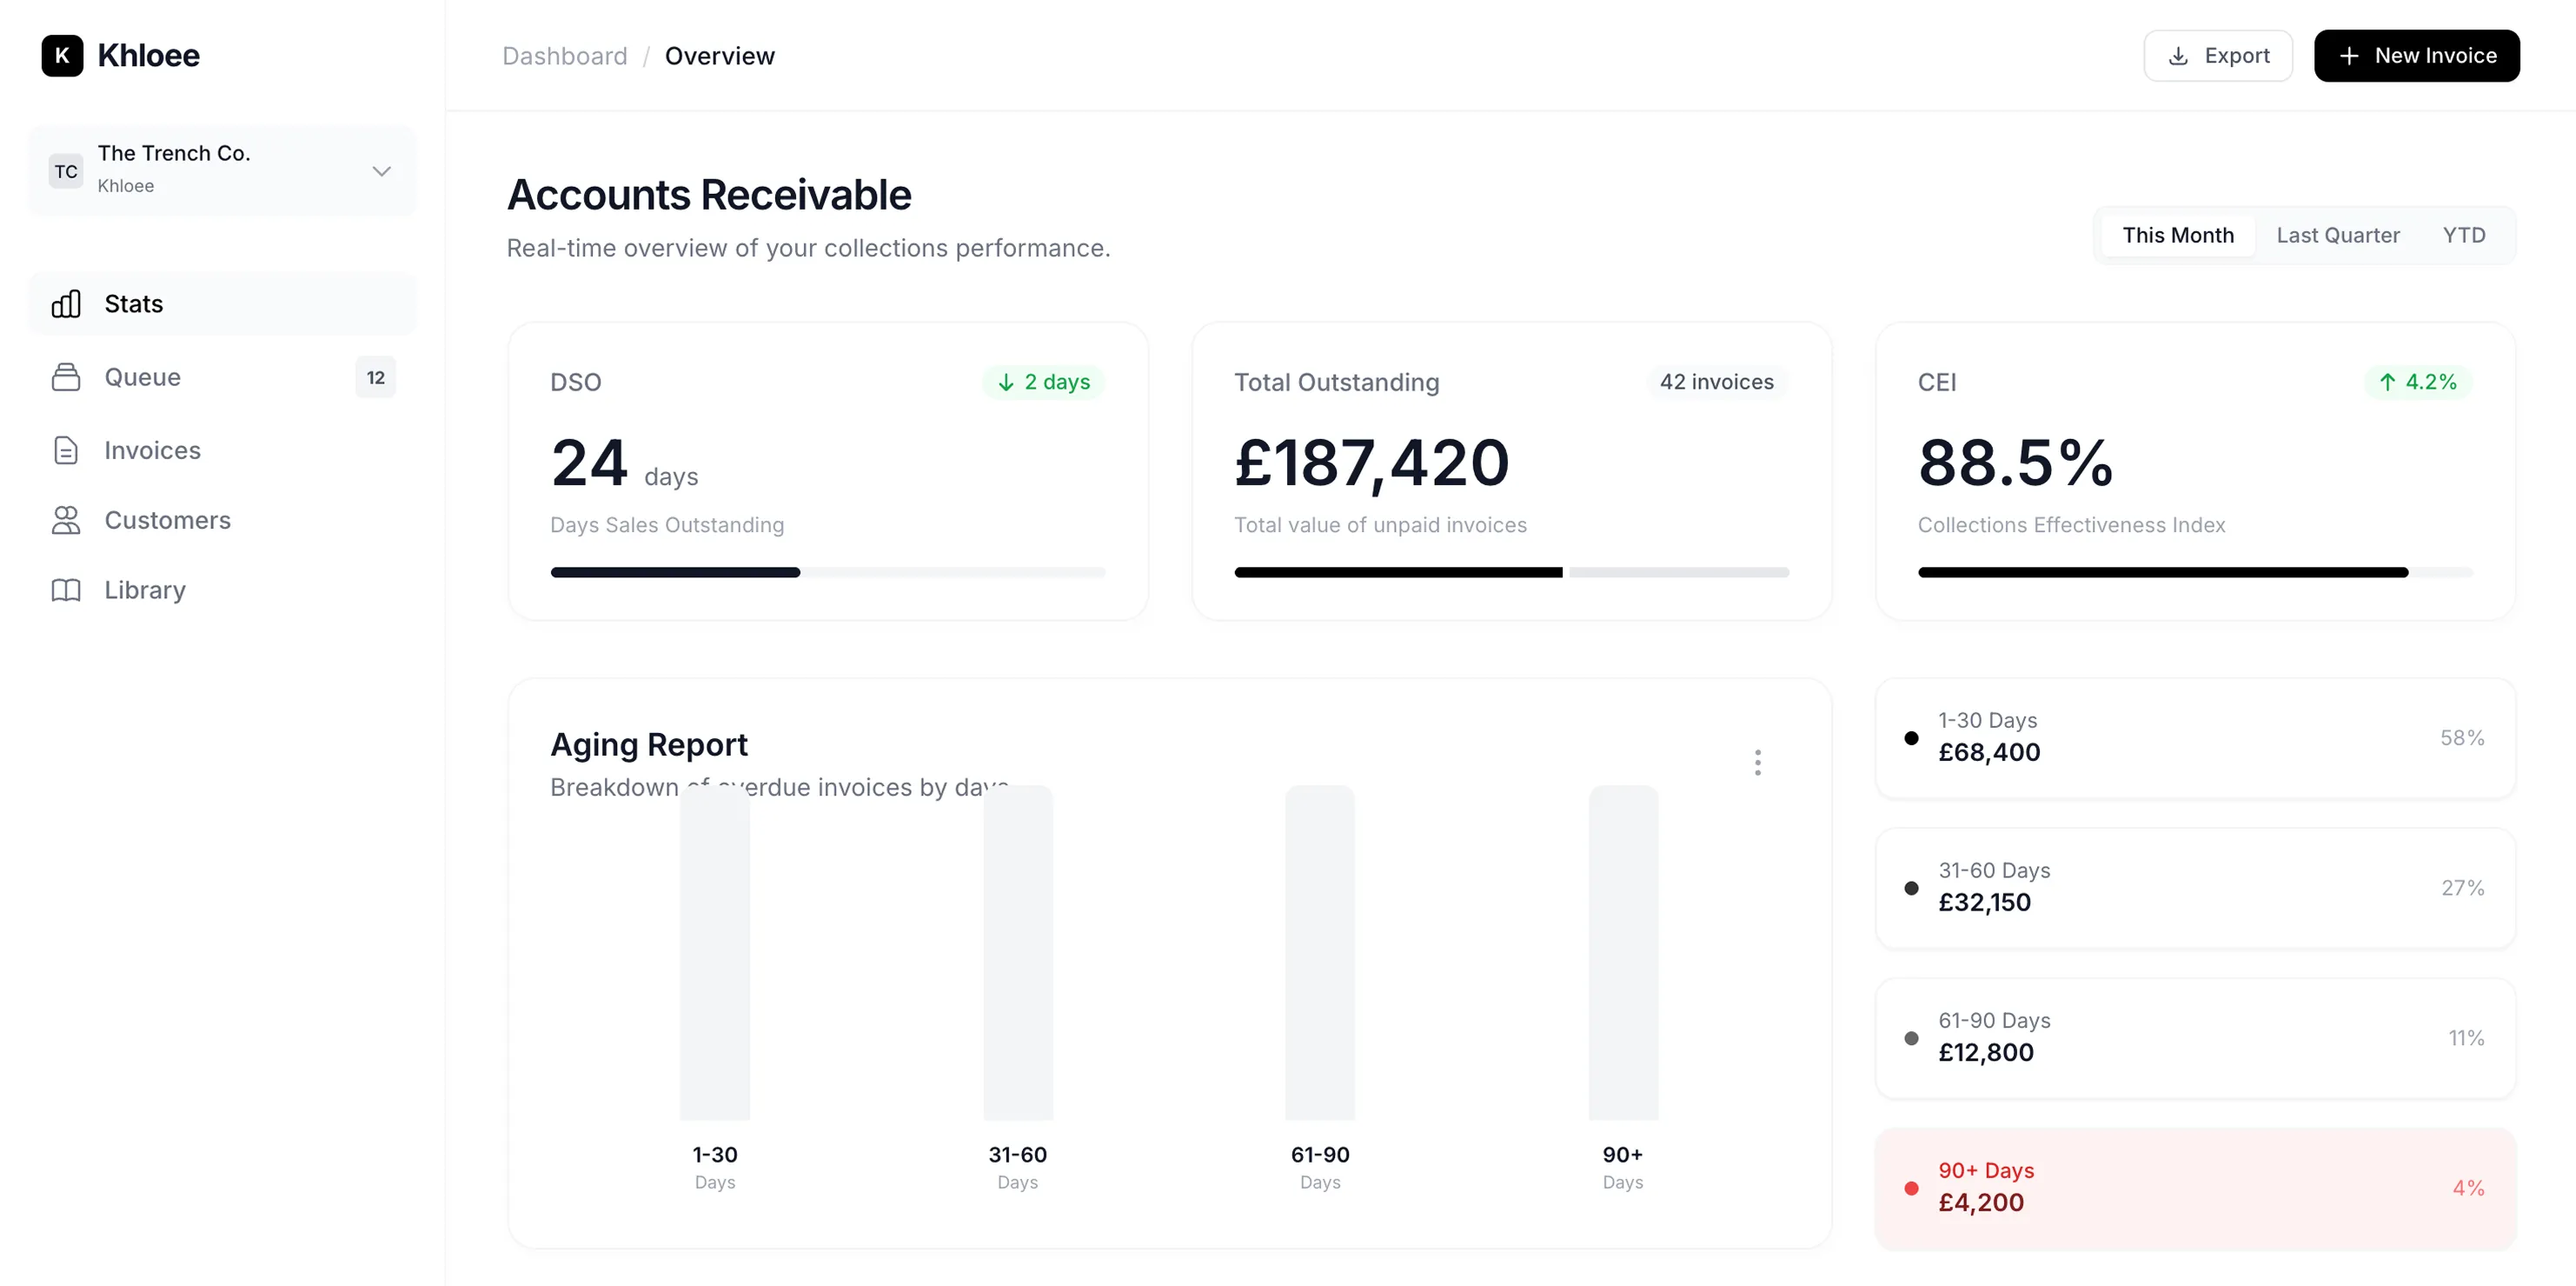Click the Customers people icon
Viewport: 2576px width, 1286px height.
[66, 521]
